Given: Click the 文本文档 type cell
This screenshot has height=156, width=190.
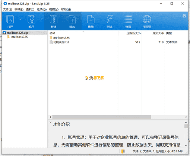Looking at the screenshot, I should (x=172, y=42).
